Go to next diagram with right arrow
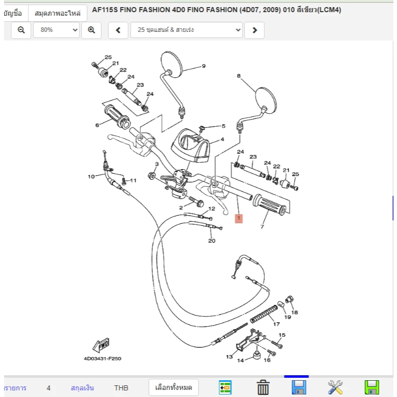397x397 pixels. (x=254, y=30)
